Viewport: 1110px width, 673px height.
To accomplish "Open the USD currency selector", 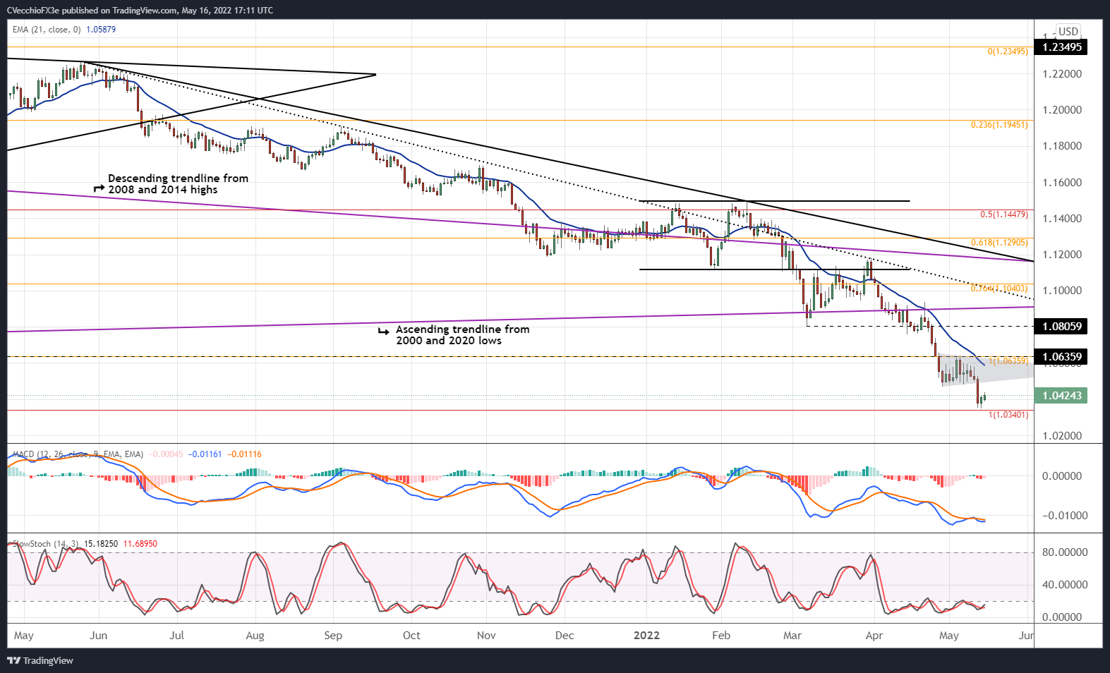I will coord(1068,31).
